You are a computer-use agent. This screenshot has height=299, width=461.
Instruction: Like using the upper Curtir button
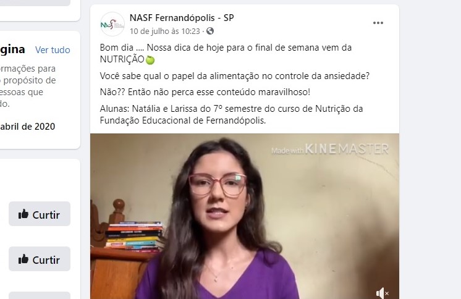tap(40, 214)
